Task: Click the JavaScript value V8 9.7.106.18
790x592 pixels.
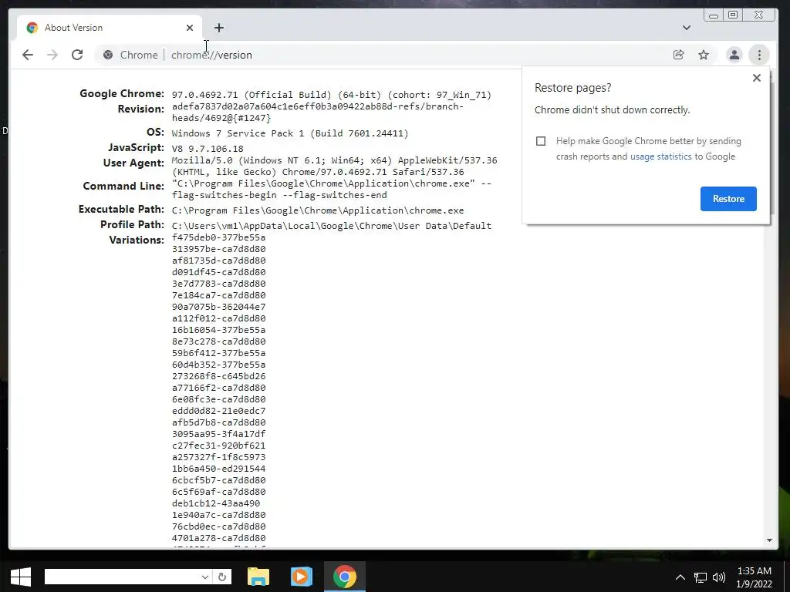Action: coord(208,149)
